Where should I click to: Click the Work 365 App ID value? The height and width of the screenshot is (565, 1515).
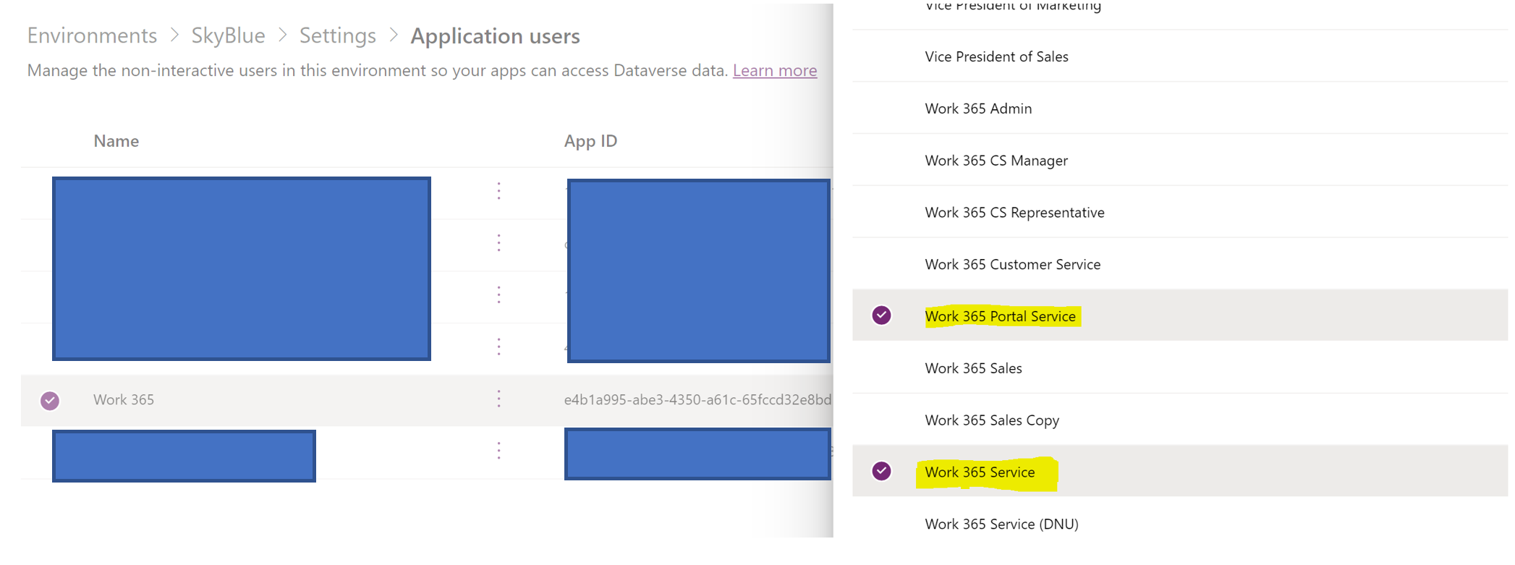tap(697, 399)
